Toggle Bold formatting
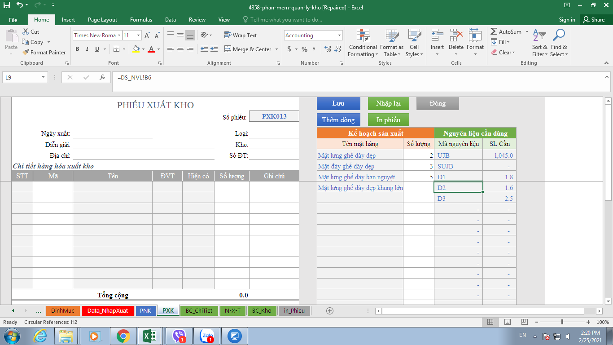The height and width of the screenshot is (345, 613). 77,49
